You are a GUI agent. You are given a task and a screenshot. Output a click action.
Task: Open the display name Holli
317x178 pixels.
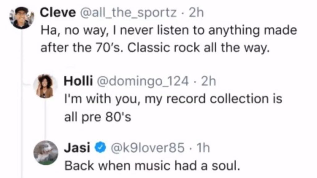pyautogui.click(x=78, y=81)
